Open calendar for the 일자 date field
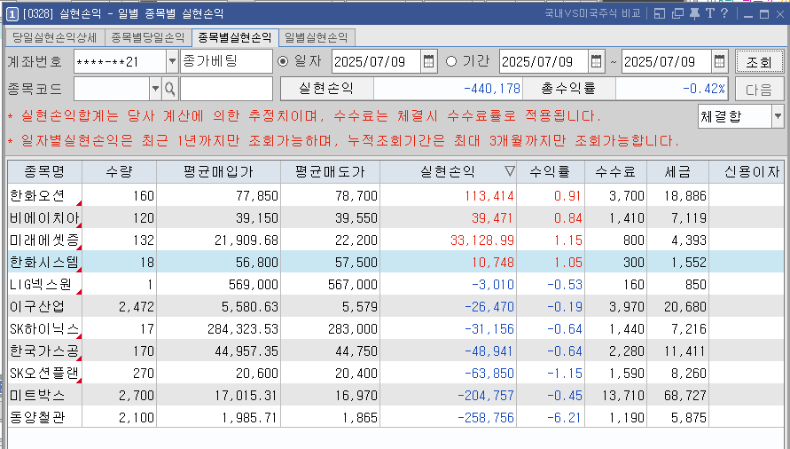 [x=429, y=62]
